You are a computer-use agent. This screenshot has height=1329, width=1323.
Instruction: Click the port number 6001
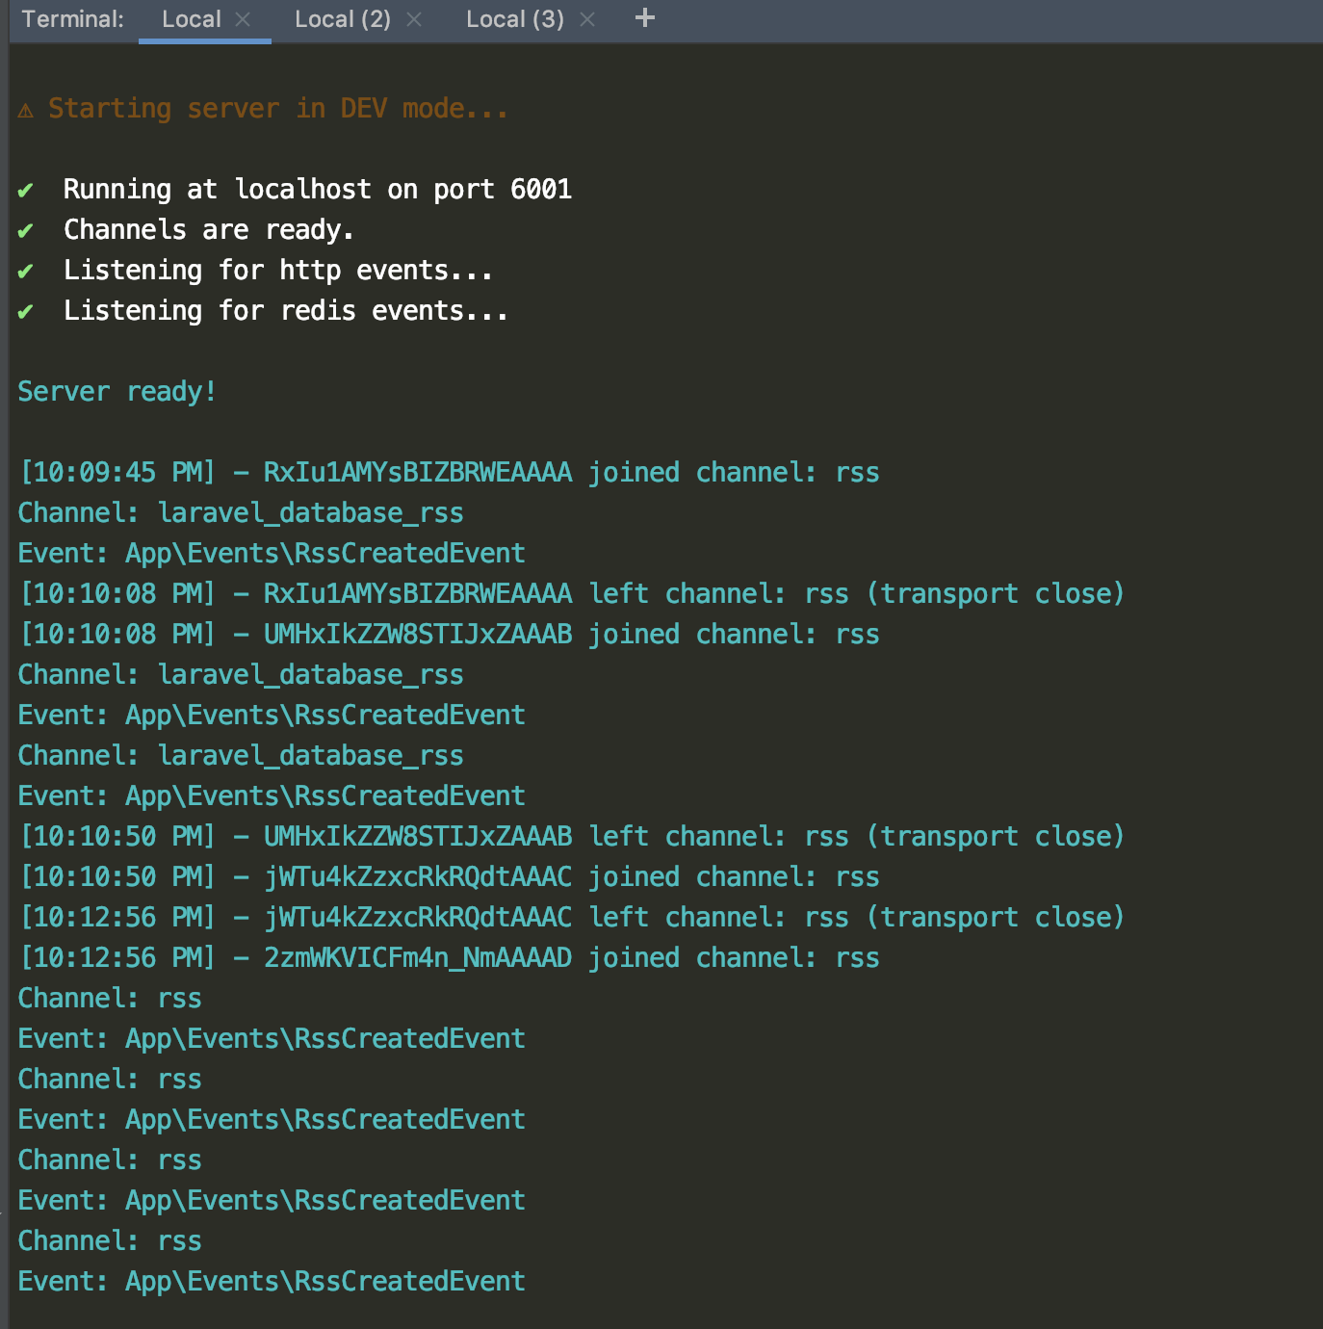click(541, 189)
